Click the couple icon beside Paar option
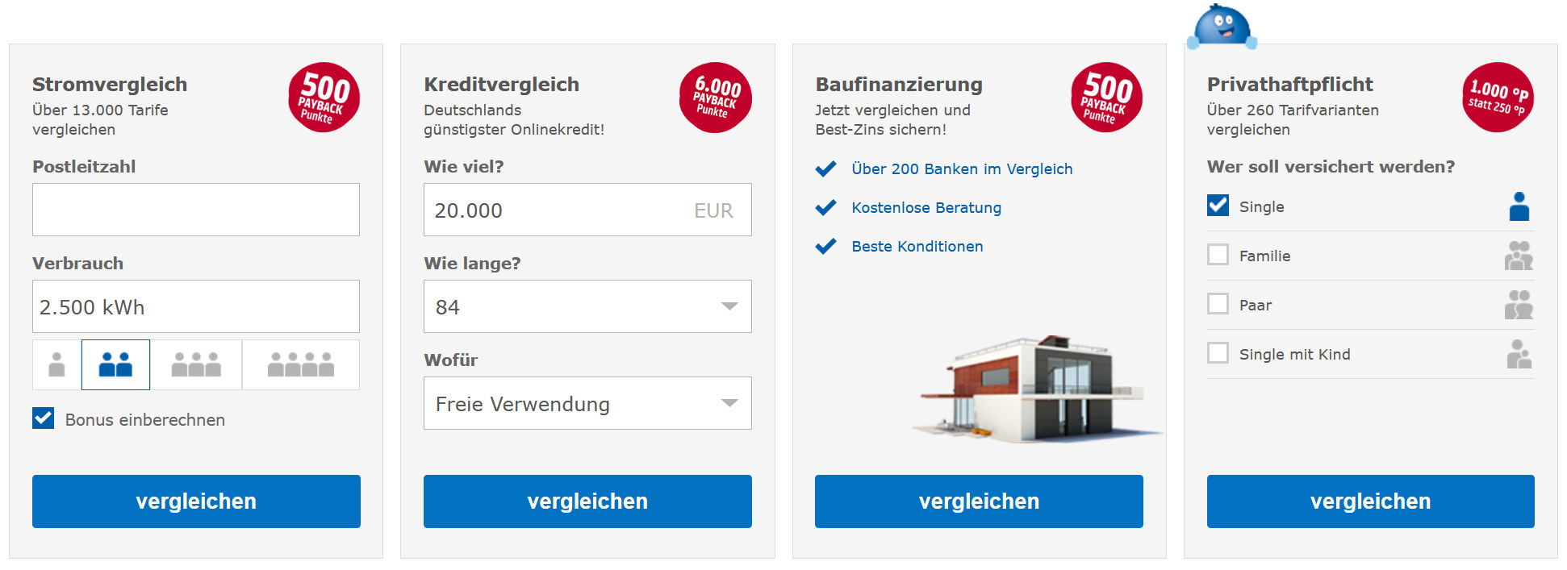Viewport: 1567px width, 570px height. pyautogui.click(x=1520, y=304)
